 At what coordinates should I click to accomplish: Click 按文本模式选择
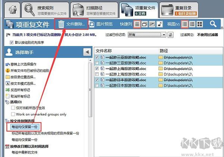(23, 83)
